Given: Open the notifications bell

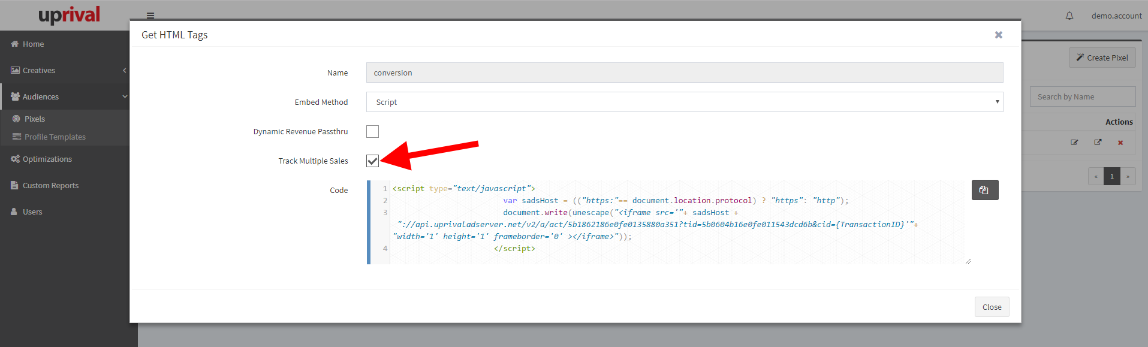Looking at the screenshot, I should point(1069,16).
